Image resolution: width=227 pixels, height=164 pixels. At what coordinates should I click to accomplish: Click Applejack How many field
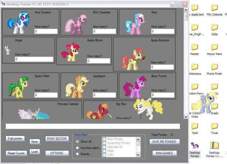point(104,95)
